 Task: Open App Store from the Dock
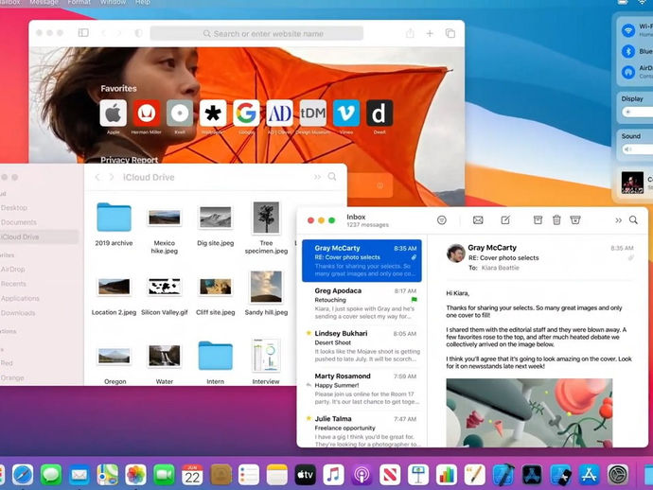[589, 475]
